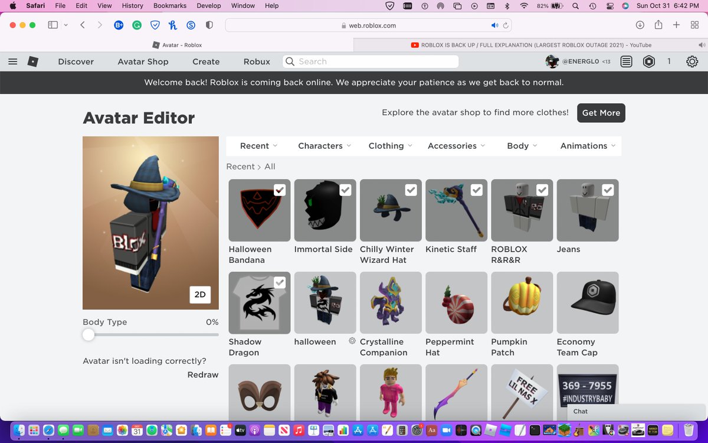Open Safari History menu
This screenshot has height=443, width=708.
tap(132, 5)
